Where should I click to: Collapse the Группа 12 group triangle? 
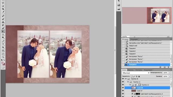coord(130,85)
